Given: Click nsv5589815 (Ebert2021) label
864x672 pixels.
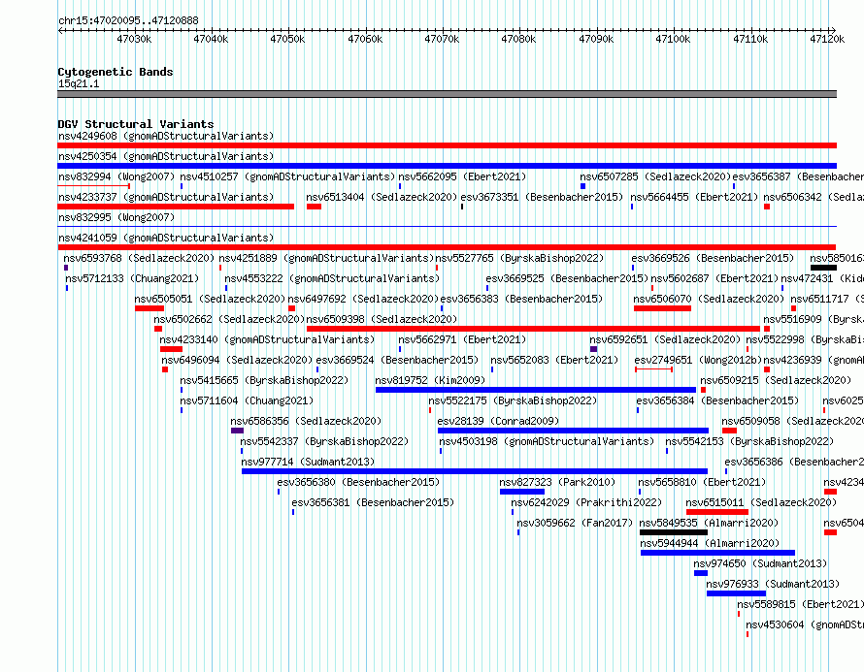Looking at the screenshot, I should pos(800,604).
